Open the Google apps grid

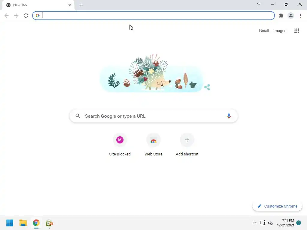point(297,31)
